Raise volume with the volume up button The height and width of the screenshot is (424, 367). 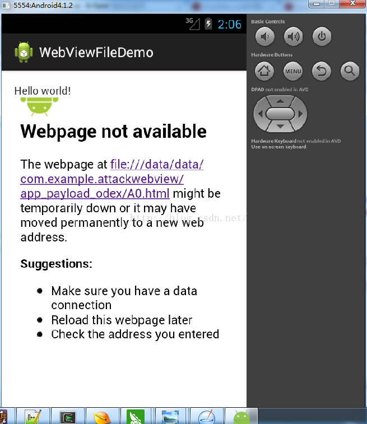pos(294,36)
